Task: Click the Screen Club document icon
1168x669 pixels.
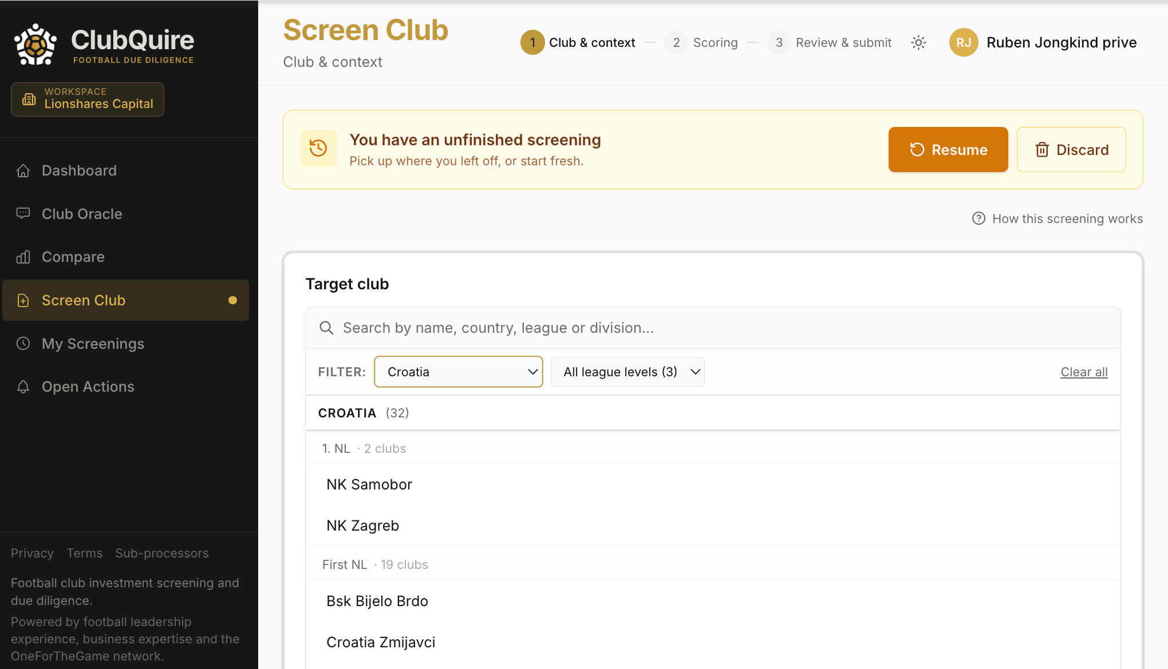Action: [x=23, y=300]
